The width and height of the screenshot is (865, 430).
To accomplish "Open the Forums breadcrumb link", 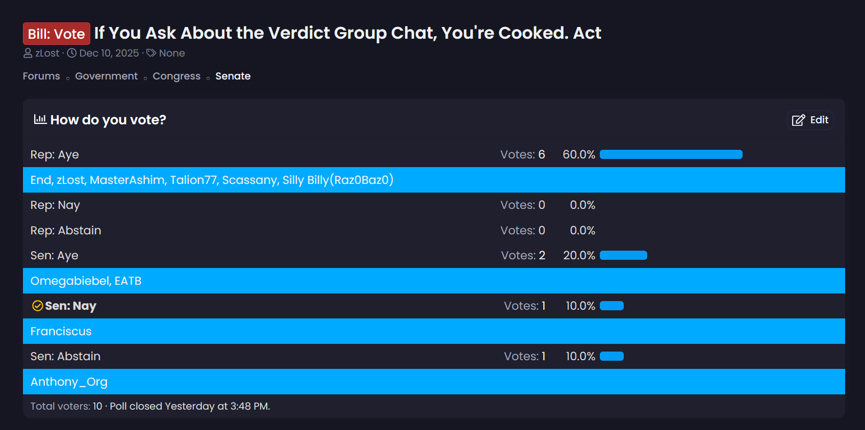I will point(41,76).
